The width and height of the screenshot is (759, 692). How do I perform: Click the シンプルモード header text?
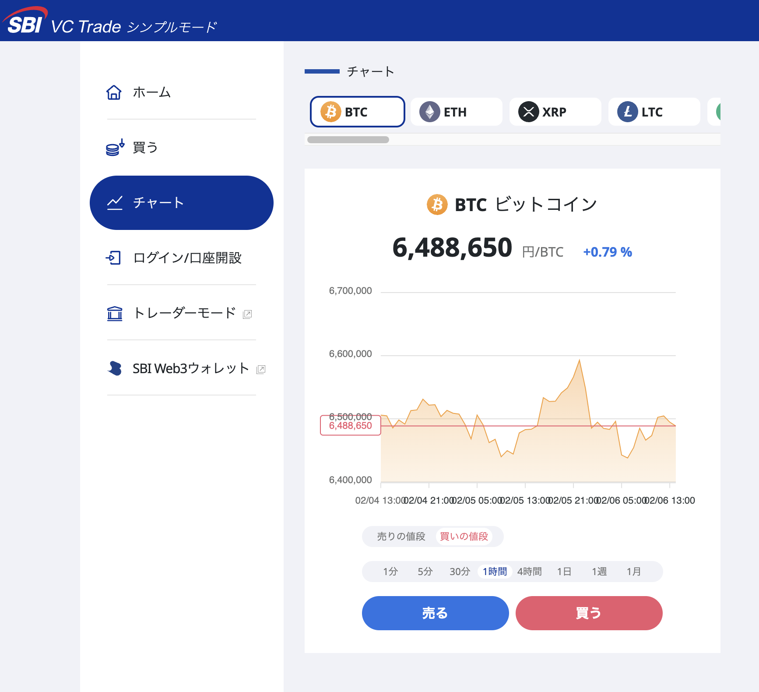[x=172, y=27]
